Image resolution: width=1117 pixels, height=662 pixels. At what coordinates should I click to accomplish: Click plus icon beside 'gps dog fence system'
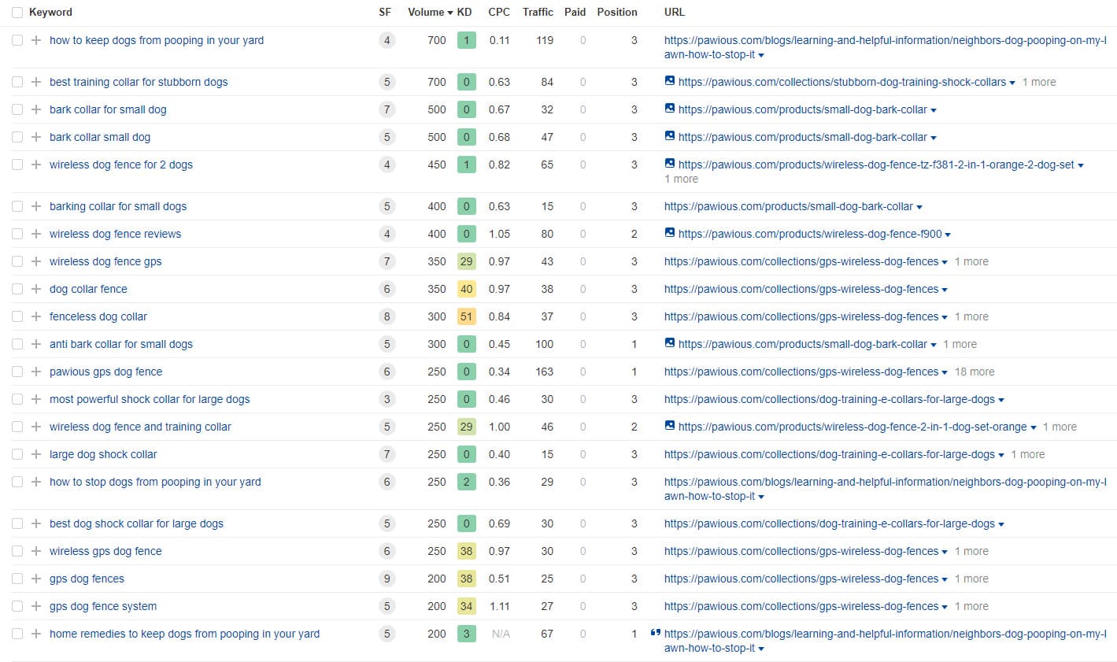(x=36, y=606)
